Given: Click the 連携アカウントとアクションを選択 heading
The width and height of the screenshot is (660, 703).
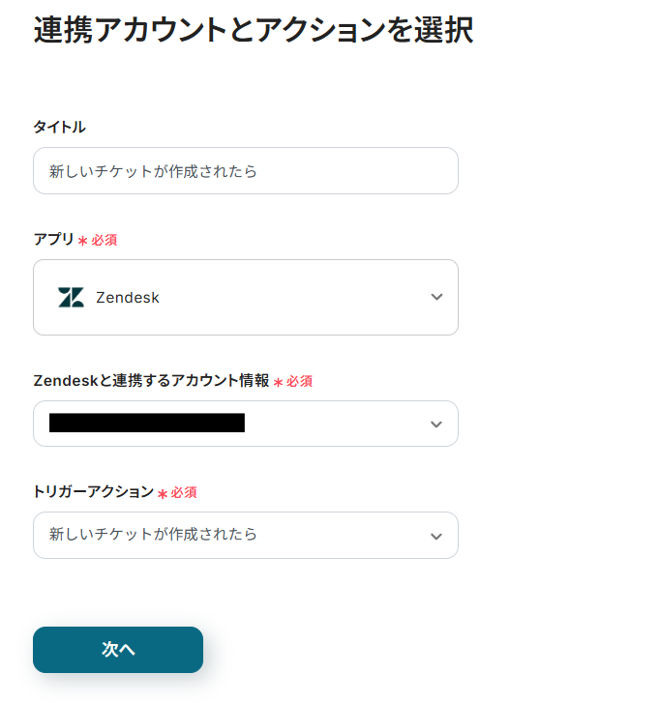Looking at the screenshot, I should [254, 31].
